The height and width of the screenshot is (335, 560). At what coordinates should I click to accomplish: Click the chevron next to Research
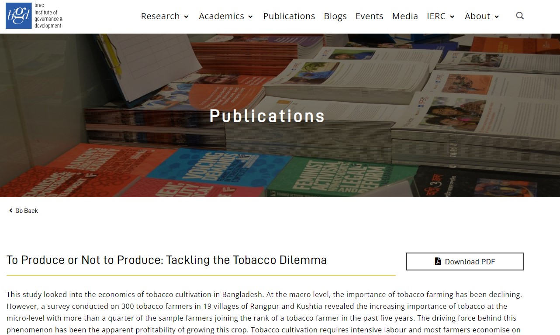click(x=186, y=17)
